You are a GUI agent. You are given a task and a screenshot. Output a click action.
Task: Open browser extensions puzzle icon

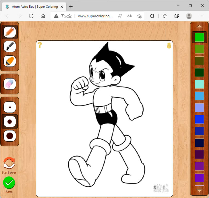(152, 16)
